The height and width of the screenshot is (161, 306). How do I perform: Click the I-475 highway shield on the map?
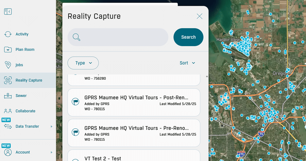[241, 154]
